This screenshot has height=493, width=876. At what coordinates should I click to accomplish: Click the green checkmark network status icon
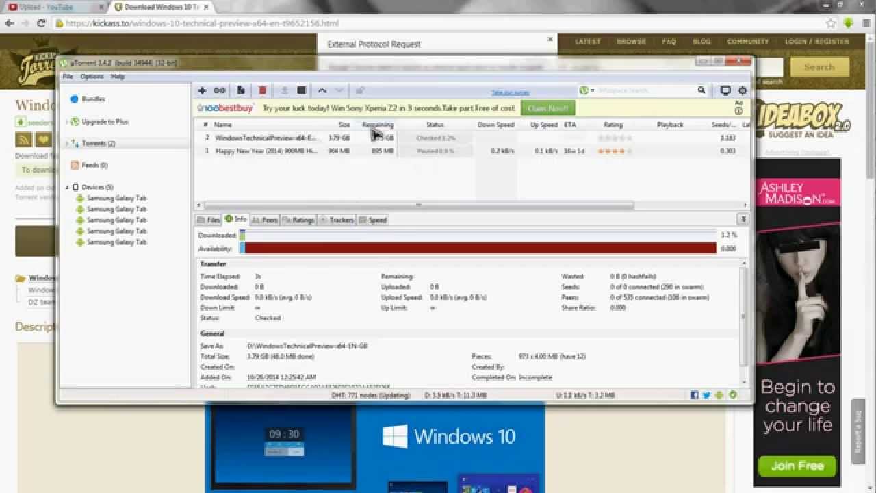pyautogui.click(x=733, y=395)
